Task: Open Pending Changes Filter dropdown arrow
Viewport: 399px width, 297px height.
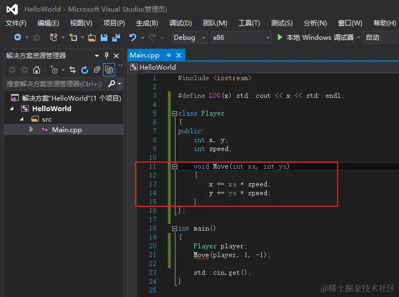Action: tap(63, 70)
